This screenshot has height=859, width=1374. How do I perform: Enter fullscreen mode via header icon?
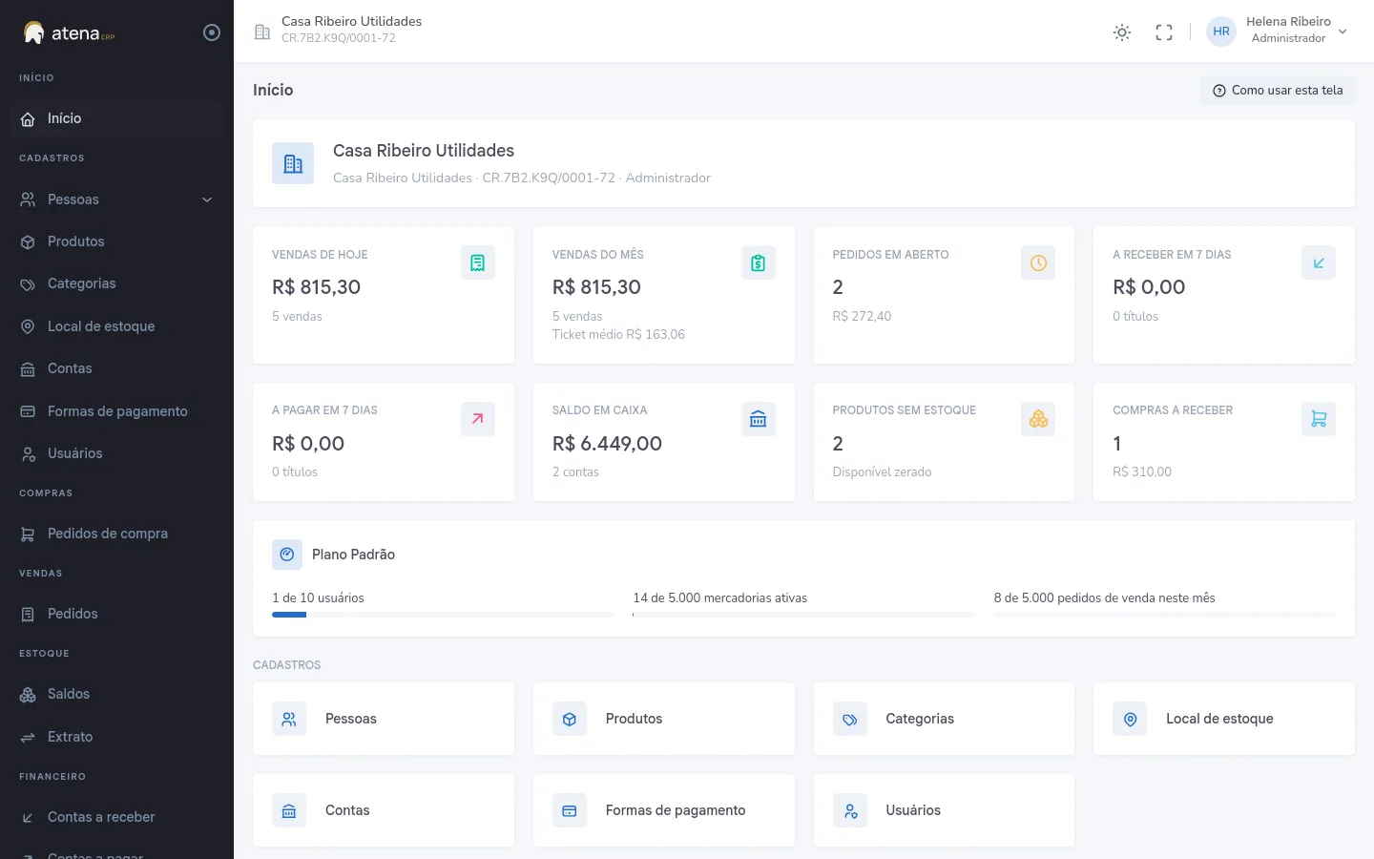click(1164, 32)
